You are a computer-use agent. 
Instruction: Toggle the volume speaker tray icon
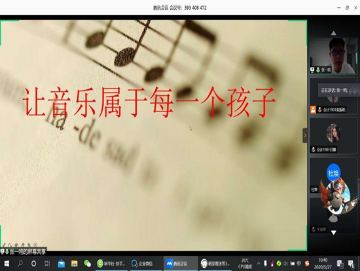pos(285,263)
